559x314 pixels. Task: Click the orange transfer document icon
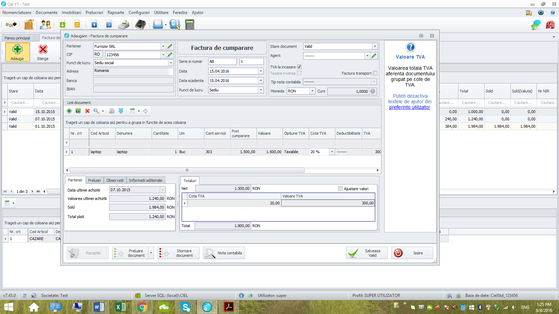point(77,25)
